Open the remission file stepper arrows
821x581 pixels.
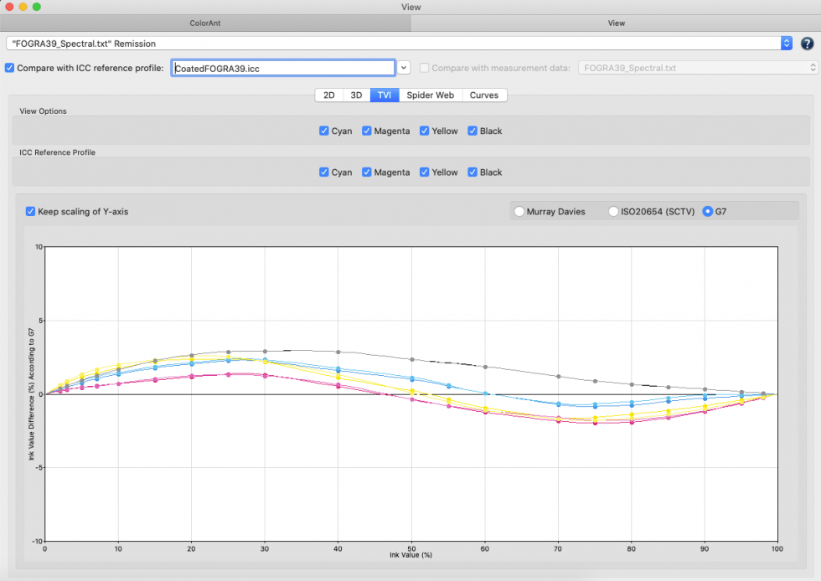[787, 43]
